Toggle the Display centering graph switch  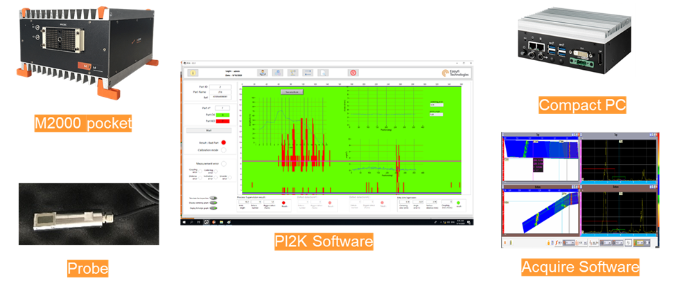[213, 203]
